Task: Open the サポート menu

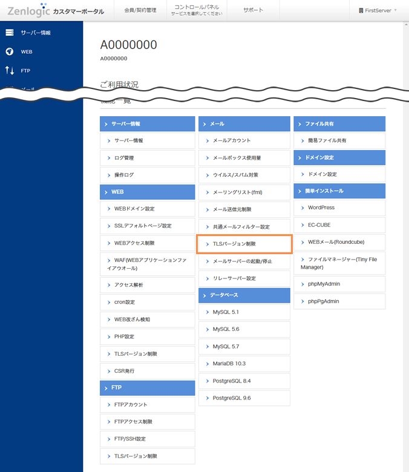Action: [253, 10]
